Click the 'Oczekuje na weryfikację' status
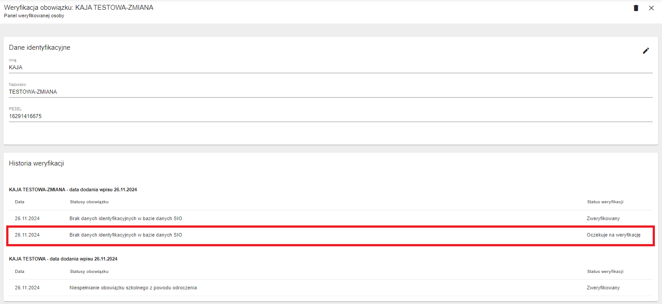Viewport: 662px width, 304px height. pyautogui.click(x=613, y=235)
